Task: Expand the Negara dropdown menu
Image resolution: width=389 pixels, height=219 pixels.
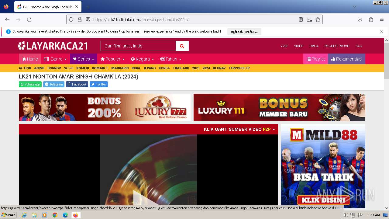Action: (x=142, y=59)
